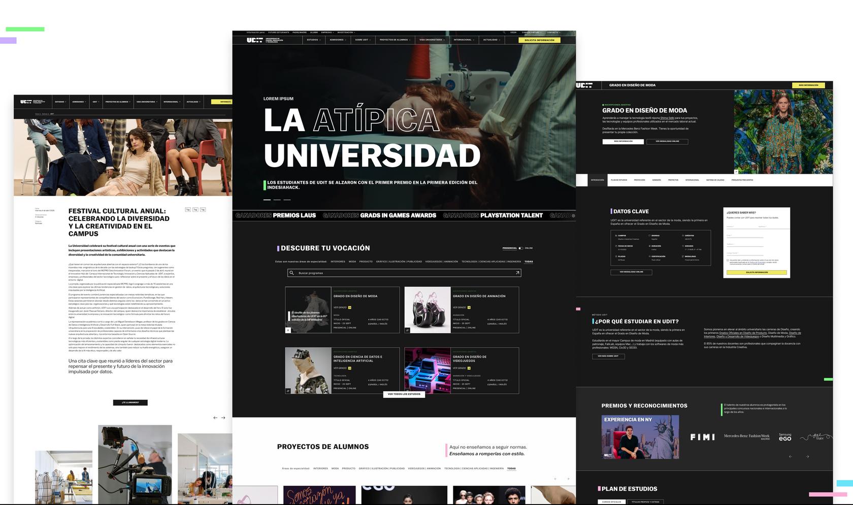Viewport: 853px width, 505px height.
Task: Expand the Estudios dropdown in the center navbar
Action: pos(314,40)
